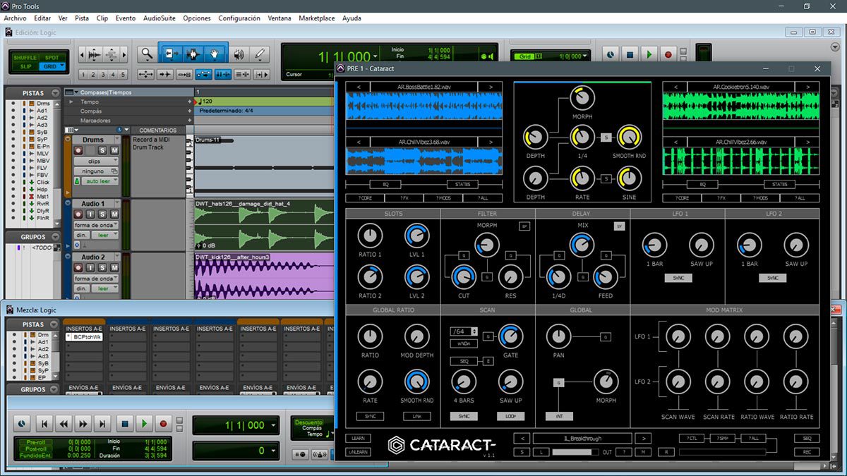This screenshot has width=847, height=476.
Task: Open the AudioSuite menu
Action: pyautogui.click(x=159, y=18)
